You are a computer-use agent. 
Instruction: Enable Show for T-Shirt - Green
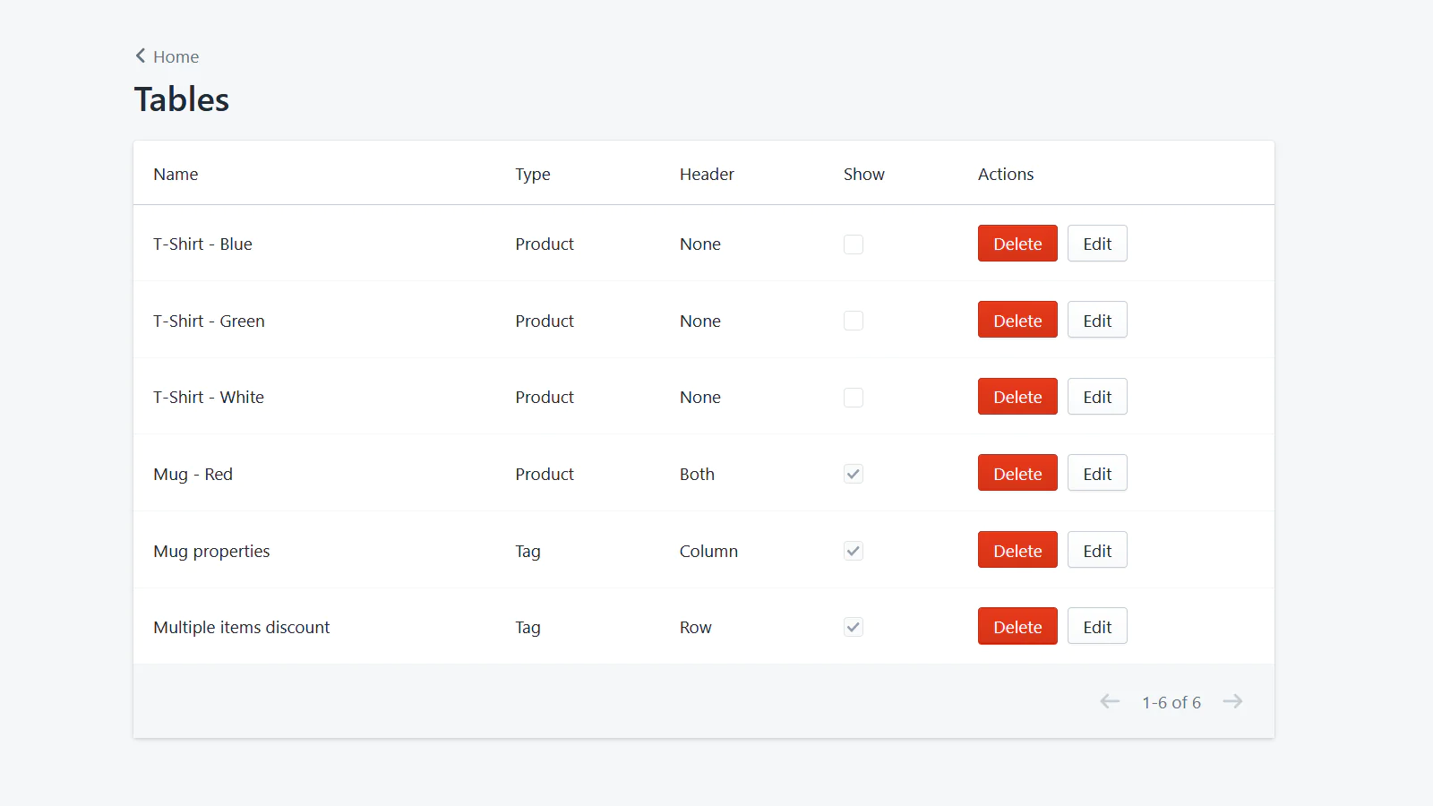[853, 320]
